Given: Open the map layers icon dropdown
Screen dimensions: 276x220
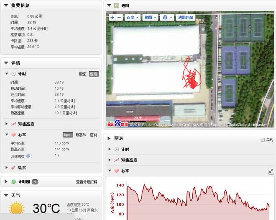Looking at the screenshot, I should pyautogui.click(x=167, y=18).
